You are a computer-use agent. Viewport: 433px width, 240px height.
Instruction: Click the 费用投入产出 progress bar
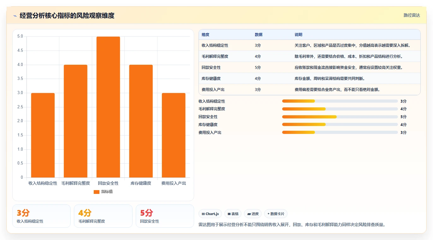340,132
